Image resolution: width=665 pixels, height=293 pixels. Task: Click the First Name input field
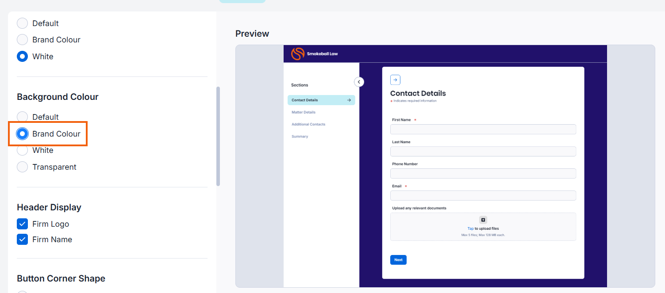(483, 129)
